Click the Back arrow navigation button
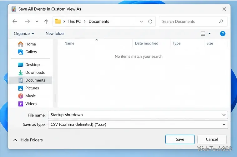The width and height of the screenshot is (237, 157). coord(15,21)
